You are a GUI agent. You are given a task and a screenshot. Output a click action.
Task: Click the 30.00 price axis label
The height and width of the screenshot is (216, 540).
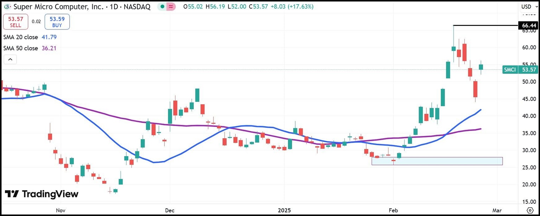[x=528, y=151]
